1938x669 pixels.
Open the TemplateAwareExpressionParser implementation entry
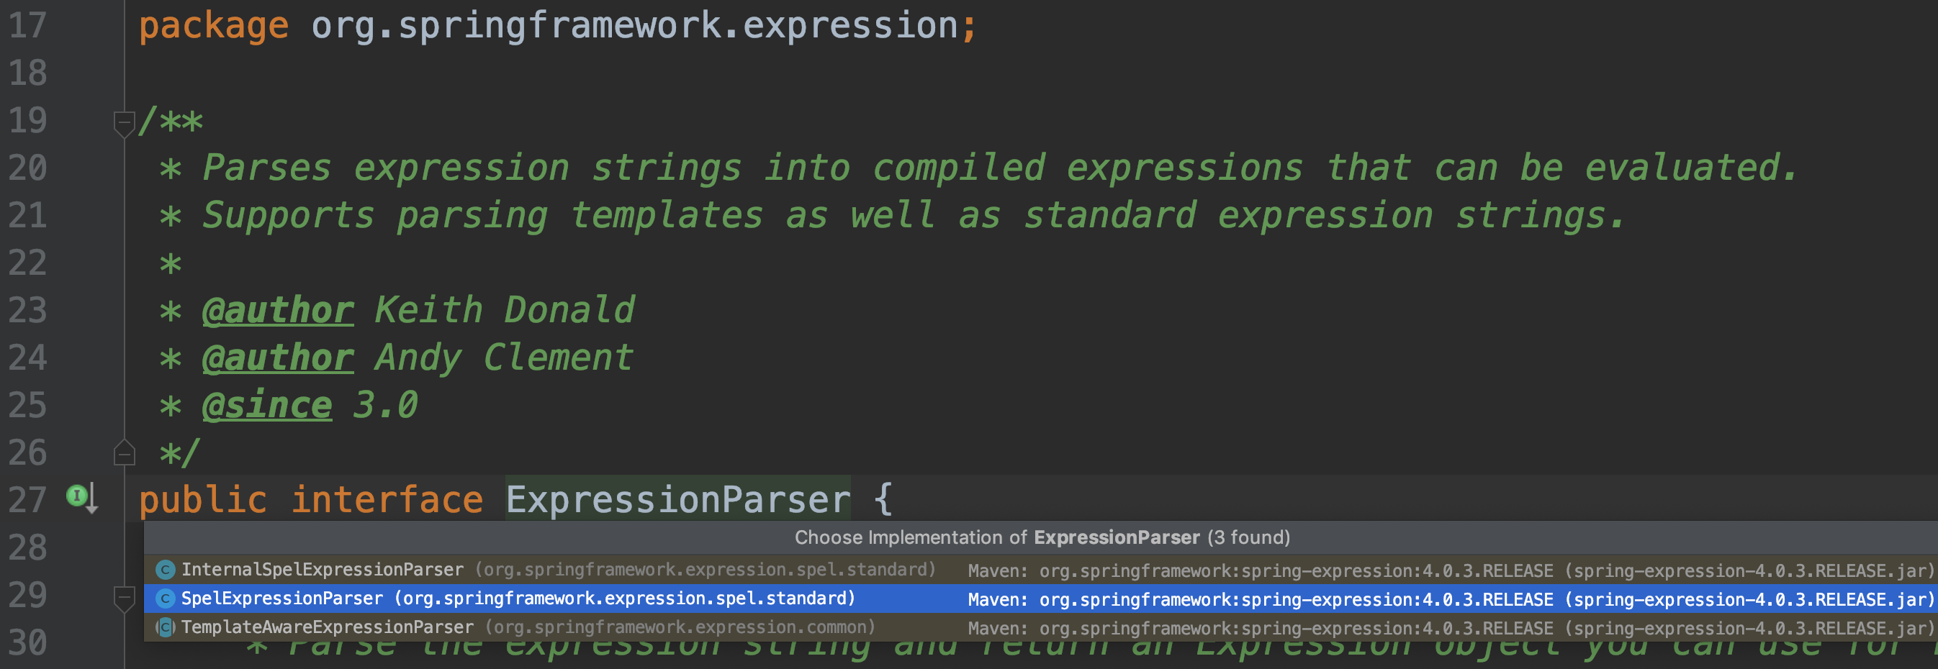pyautogui.click(x=328, y=627)
